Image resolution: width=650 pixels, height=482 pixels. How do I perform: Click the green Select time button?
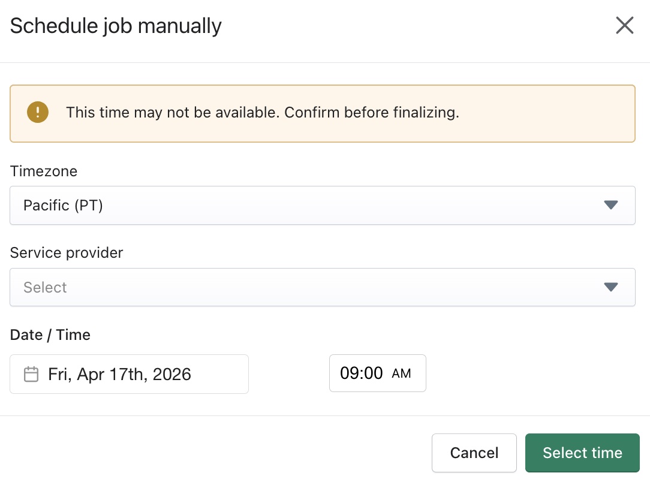[582, 453]
